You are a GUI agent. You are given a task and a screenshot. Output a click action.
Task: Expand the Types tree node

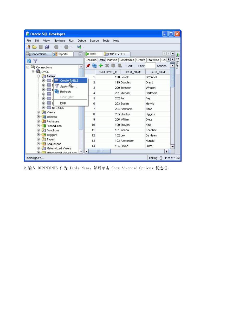(x=38, y=139)
